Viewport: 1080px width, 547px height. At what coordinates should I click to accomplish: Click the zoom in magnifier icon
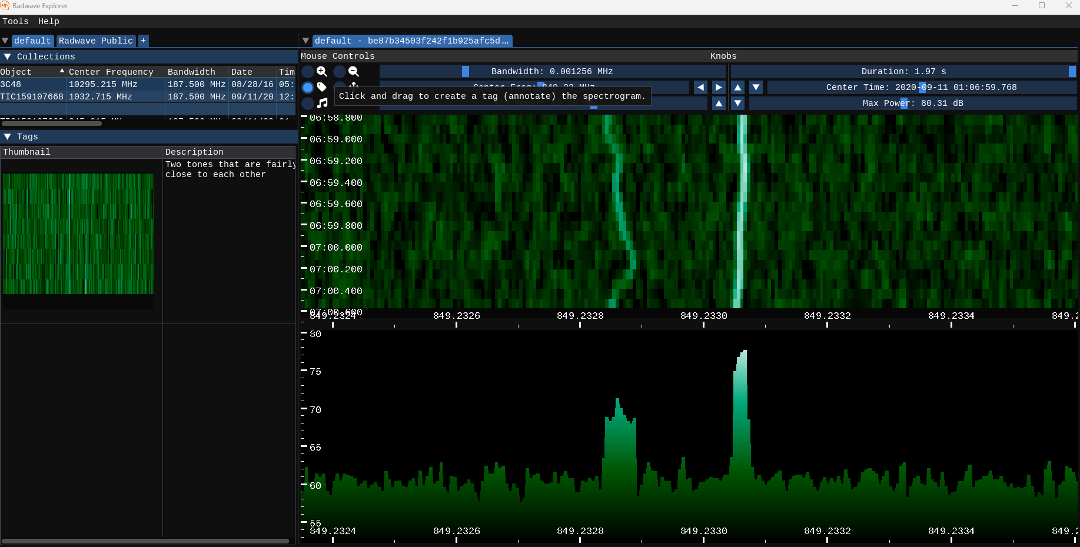pyautogui.click(x=322, y=71)
